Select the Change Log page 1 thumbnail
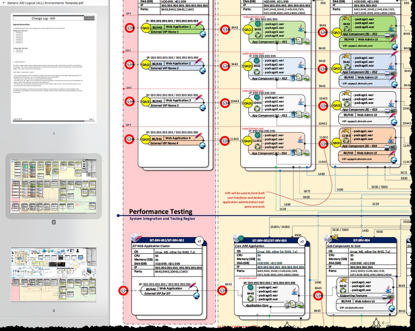Image resolution: width=415 pixels, height=331 pixels. coord(54,68)
